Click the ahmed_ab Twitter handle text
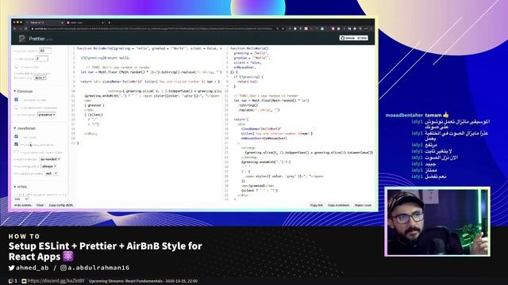The height and width of the screenshot is (285, 508). click(x=32, y=268)
